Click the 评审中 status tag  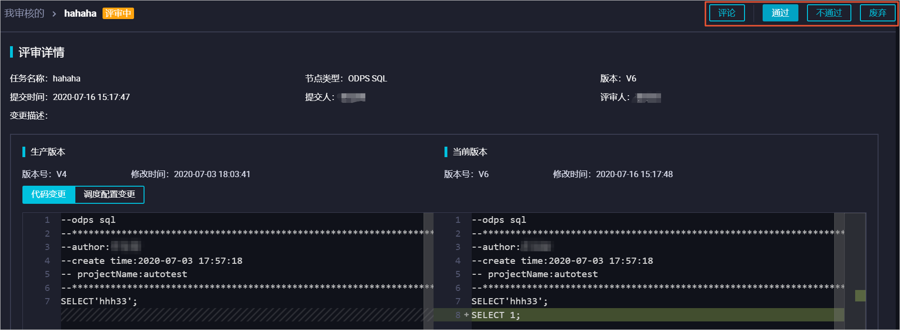tap(118, 13)
